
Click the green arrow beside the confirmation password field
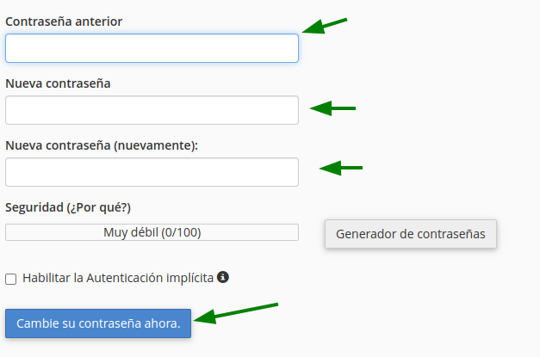341,168
